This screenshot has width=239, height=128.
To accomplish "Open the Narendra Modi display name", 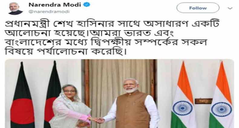I will 55,5.
